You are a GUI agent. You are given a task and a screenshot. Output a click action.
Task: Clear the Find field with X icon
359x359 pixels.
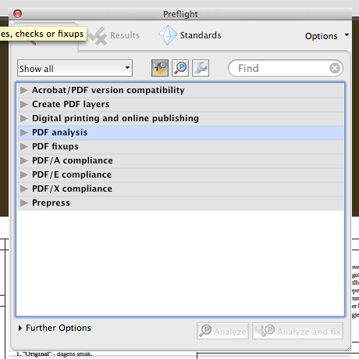point(335,68)
